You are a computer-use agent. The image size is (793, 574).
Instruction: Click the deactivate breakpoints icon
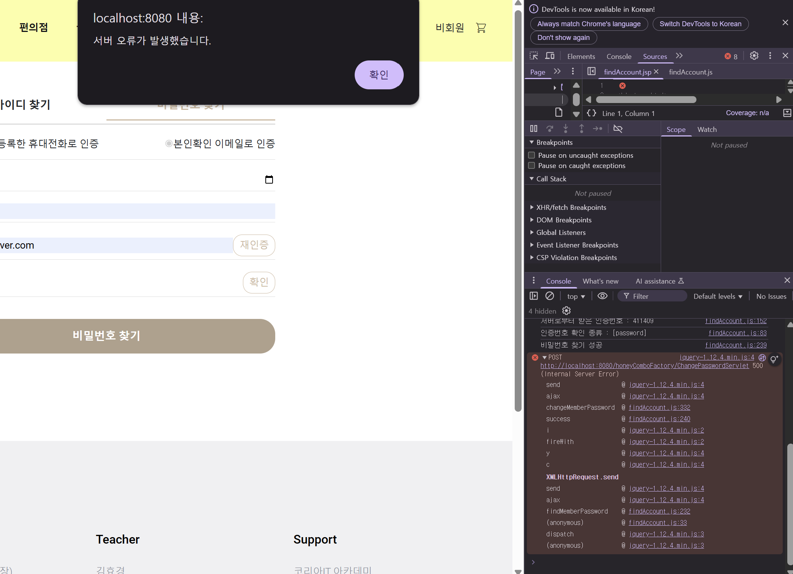618,129
